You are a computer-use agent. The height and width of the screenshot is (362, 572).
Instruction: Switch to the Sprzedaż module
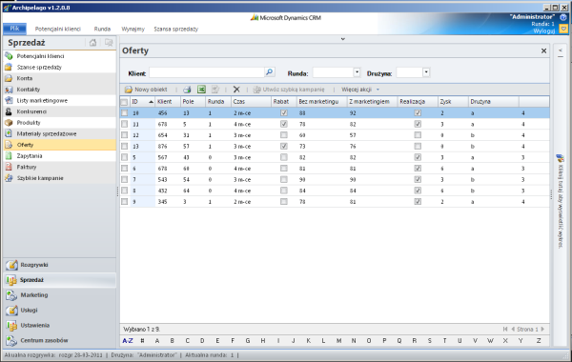click(x=59, y=280)
